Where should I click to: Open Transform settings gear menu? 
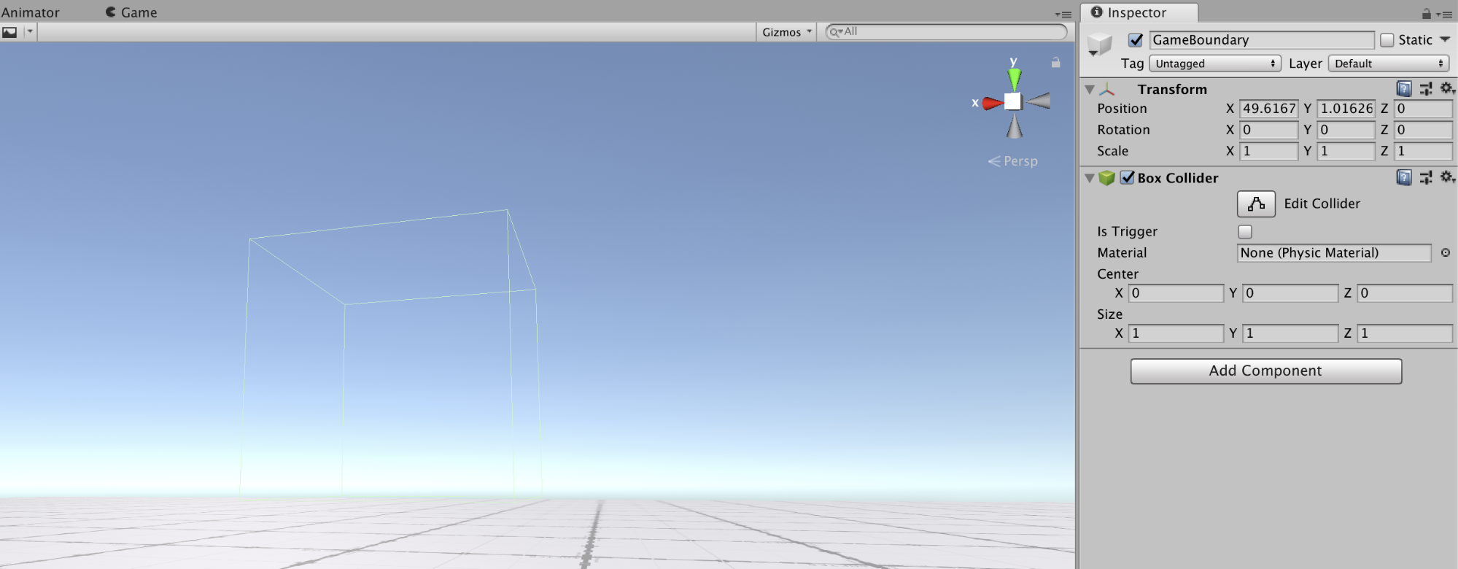(1447, 89)
